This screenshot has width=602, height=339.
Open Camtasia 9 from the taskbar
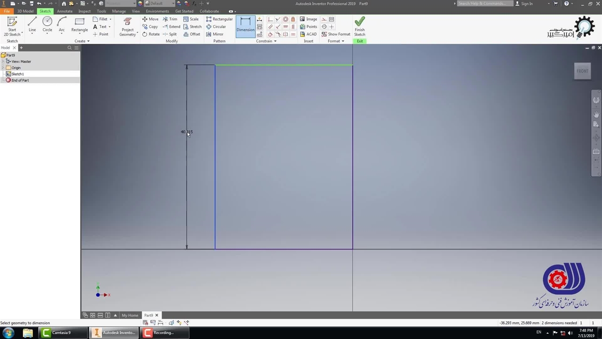[61, 333]
